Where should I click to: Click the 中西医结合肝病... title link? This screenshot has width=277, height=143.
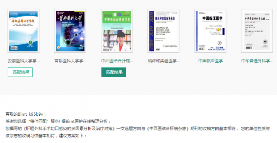pos(117,61)
